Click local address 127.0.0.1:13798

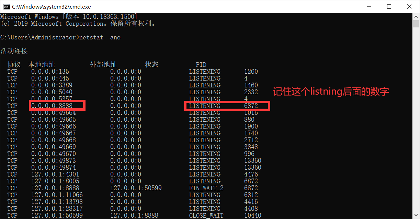coord(57,202)
